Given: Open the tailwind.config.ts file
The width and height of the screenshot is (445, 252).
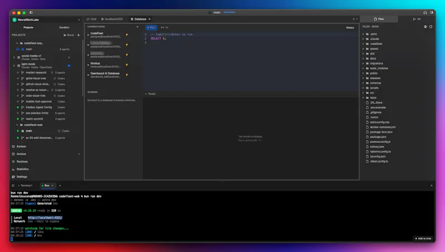Looking at the screenshot, I should coord(380,151).
